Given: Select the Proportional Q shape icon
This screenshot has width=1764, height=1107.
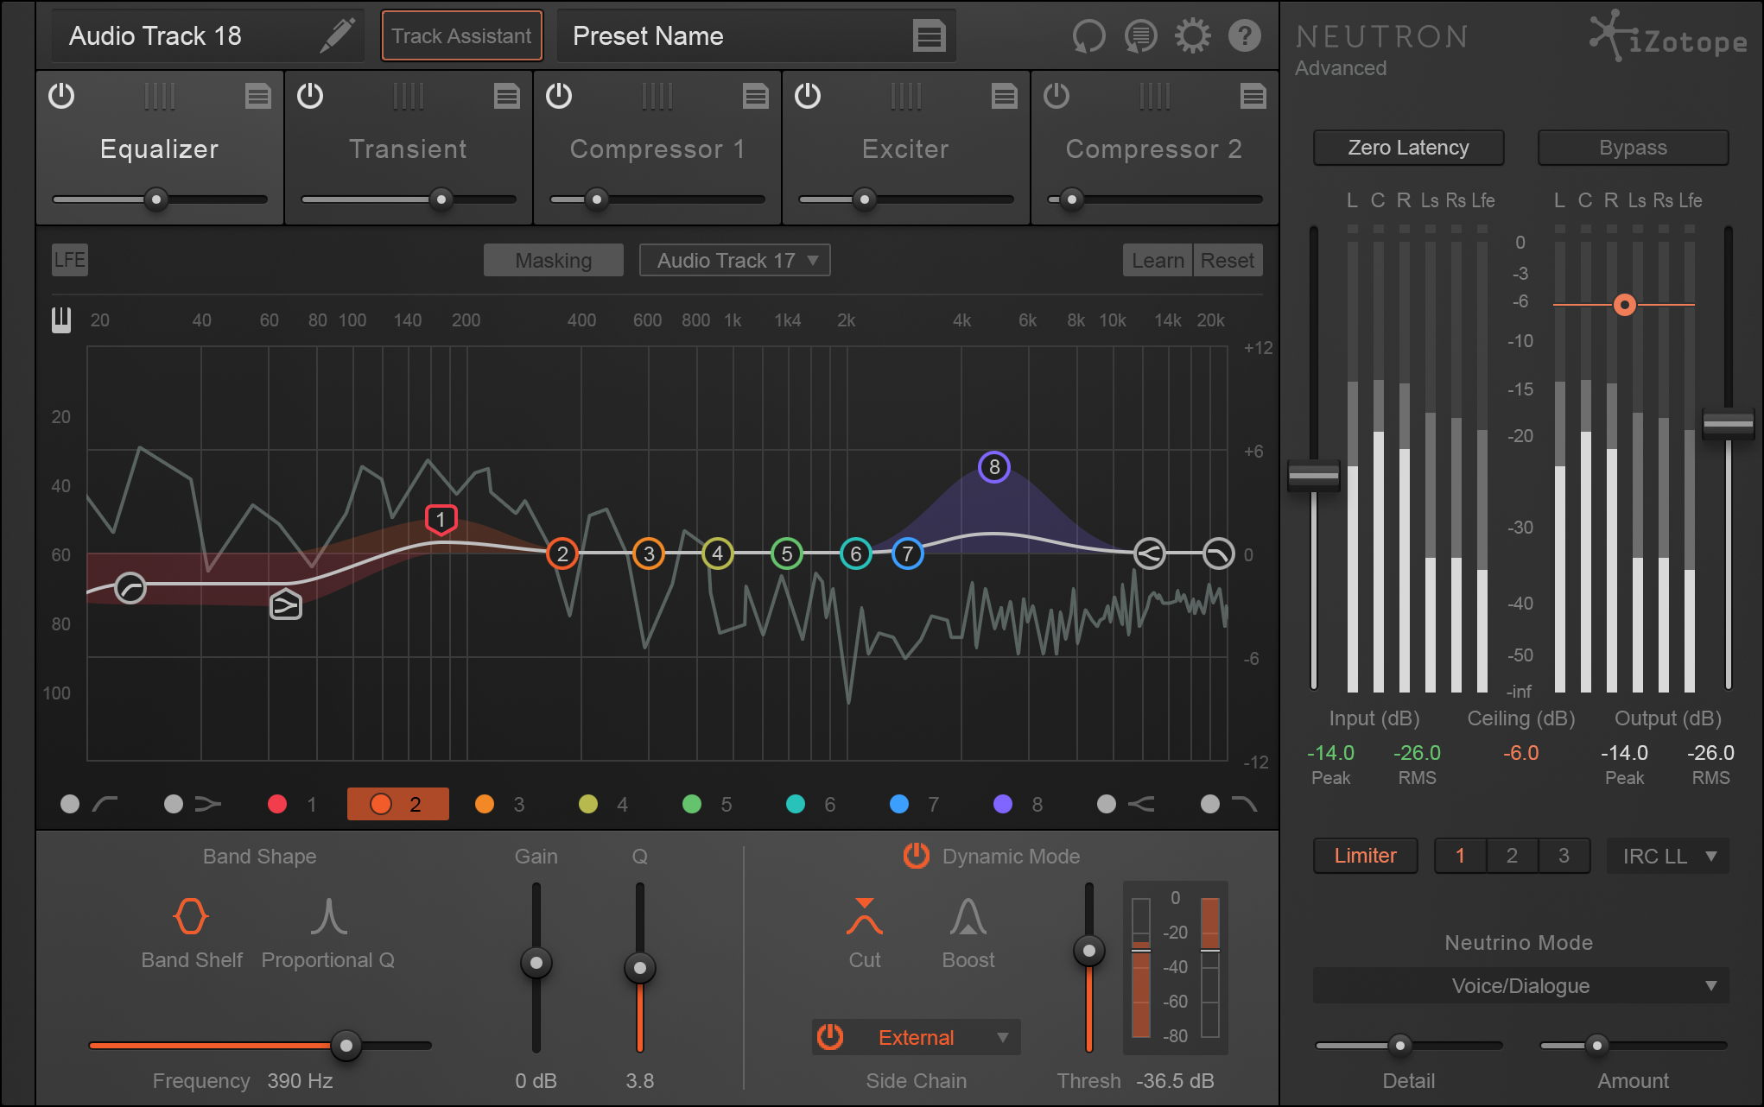Looking at the screenshot, I should click(x=329, y=916).
